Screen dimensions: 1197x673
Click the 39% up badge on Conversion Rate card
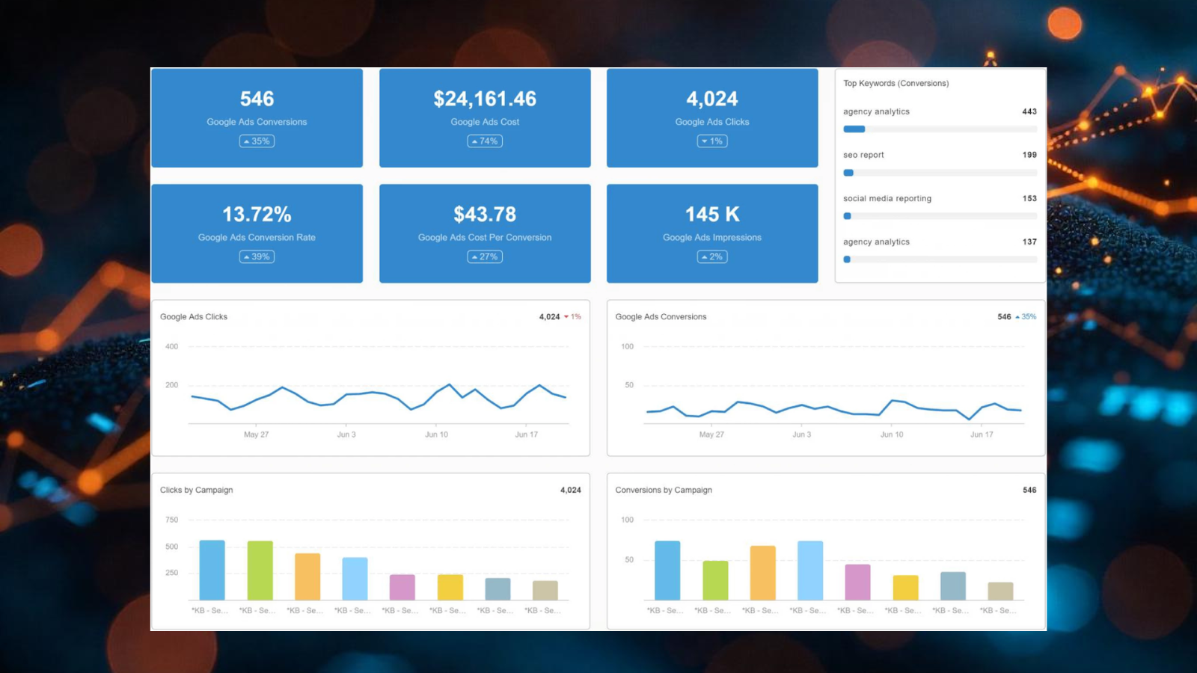(x=257, y=256)
